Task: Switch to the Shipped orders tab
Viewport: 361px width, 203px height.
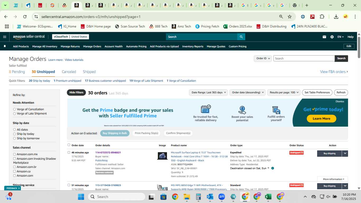Action: (89, 72)
